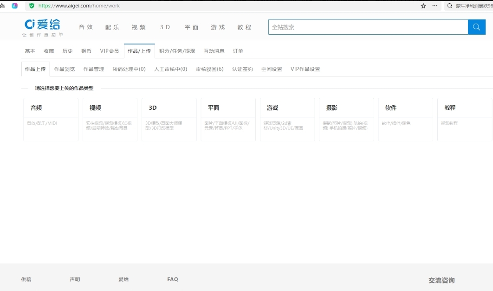Click the green security shield icon
Screen dimensions: 493x291
32,6
